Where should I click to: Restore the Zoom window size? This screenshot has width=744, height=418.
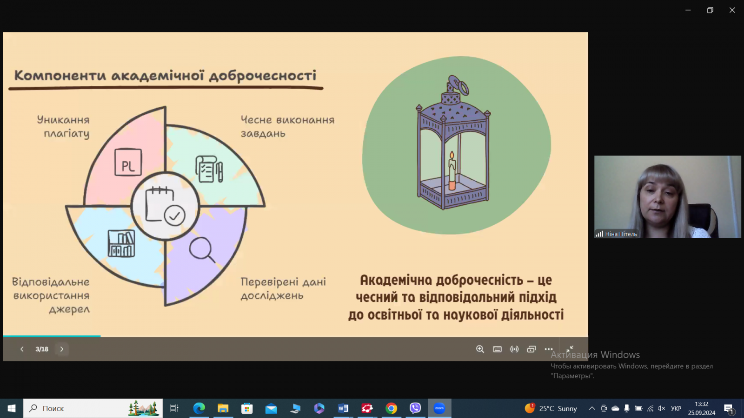pos(710,10)
